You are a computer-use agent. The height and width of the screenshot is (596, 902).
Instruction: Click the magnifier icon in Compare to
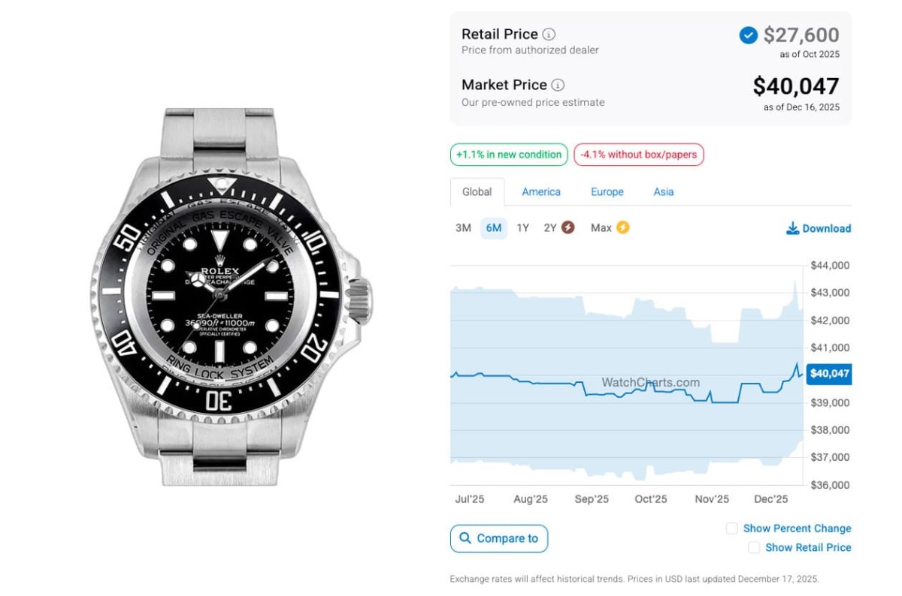[x=465, y=538]
